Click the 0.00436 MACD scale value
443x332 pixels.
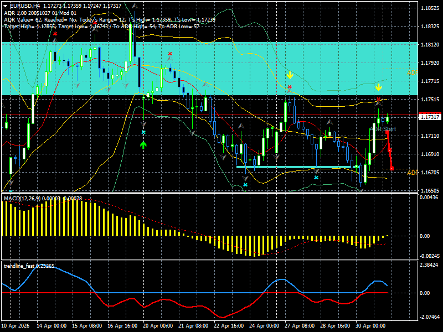pyautogui.click(x=429, y=198)
